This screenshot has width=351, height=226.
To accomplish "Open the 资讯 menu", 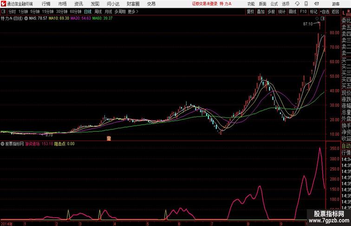I will [x=78, y=4].
